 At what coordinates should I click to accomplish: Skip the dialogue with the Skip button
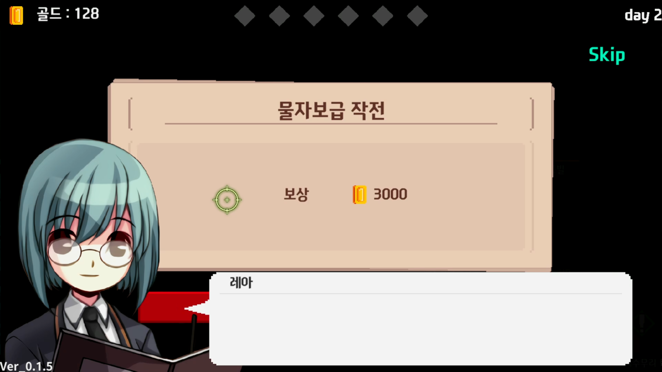coord(607,55)
